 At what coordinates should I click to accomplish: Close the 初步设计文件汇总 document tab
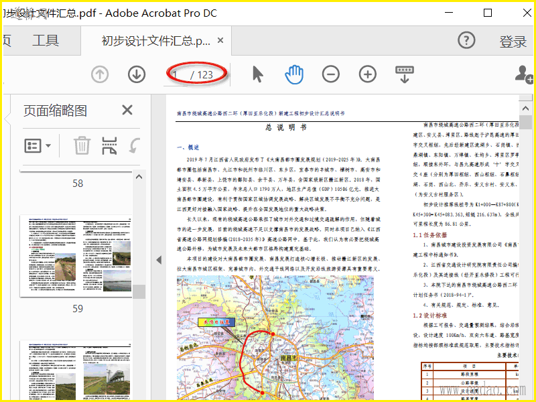(x=220, y=40)
